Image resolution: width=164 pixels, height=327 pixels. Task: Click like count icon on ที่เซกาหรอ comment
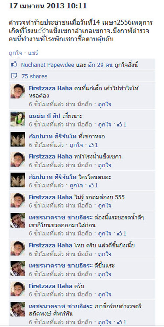[92, 145]
